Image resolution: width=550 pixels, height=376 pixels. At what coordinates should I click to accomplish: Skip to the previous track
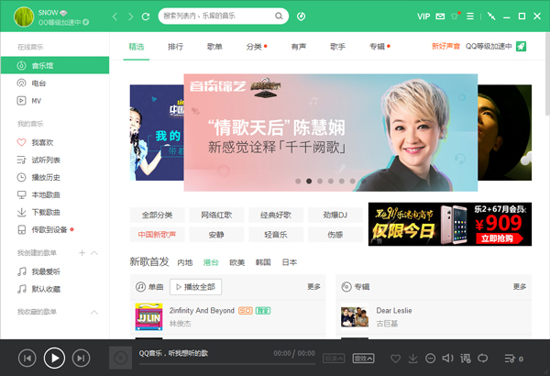27,358
